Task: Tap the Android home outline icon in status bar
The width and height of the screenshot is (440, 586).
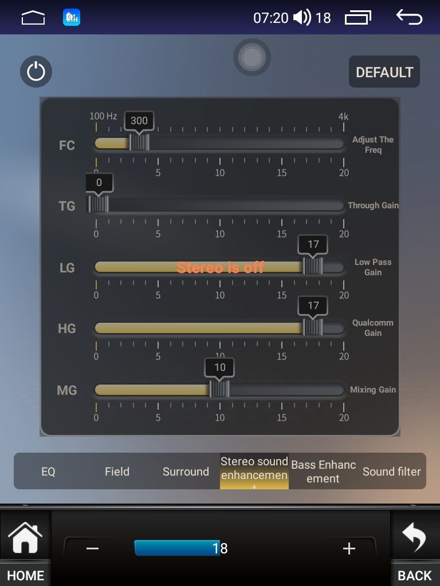Action: tap(33, 18)
